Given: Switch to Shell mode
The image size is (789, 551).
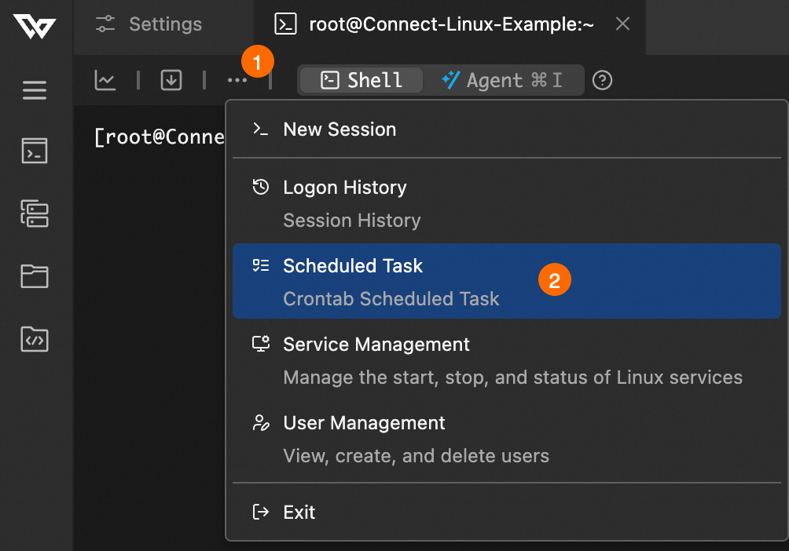Looking at the screenshot, I should click(362, 80).
